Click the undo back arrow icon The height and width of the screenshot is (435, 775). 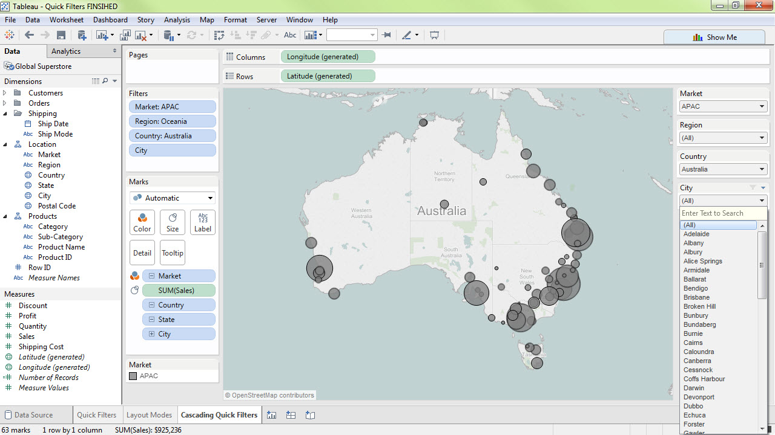(x=29, y=35)
